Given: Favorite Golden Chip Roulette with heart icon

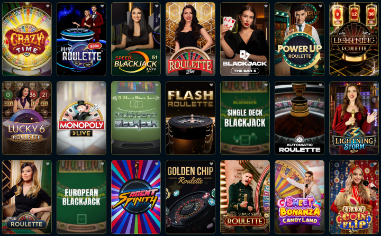Looking at the screenshot, I should point(211,164).
